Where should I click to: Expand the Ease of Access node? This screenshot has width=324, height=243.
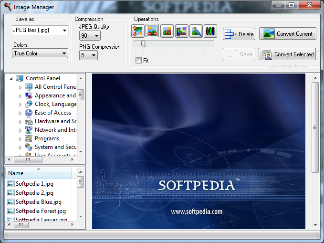(20, 113)
